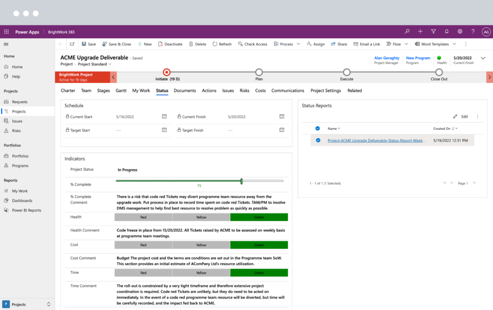Open the ACME Upgrade Deliverable status report link
The width and height of the screenshot is (493, 310).
376,140
